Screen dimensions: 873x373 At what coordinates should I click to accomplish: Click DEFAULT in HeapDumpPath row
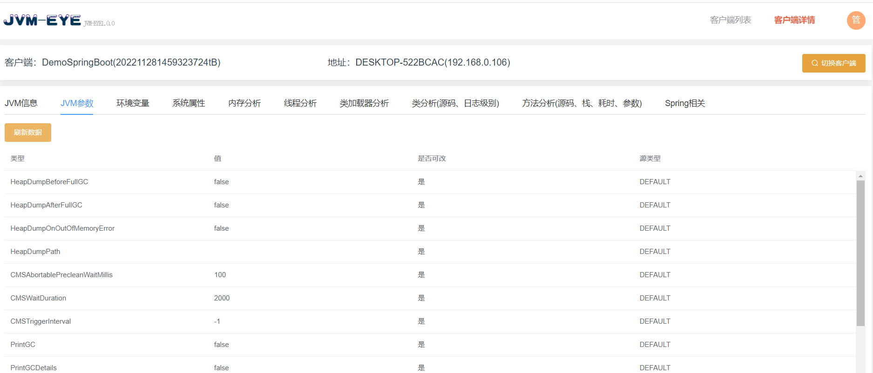(655, 252)
